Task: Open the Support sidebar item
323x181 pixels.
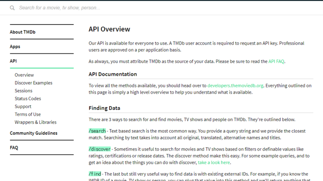Action: [x=23, y=106]
